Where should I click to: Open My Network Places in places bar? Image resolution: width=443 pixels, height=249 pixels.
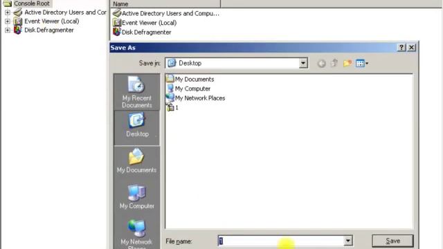coord(137,234)
